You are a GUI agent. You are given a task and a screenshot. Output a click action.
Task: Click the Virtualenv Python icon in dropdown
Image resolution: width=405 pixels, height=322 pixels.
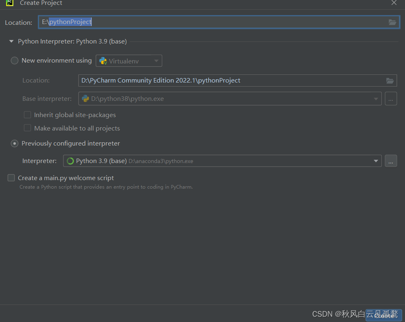pos(103,61)
